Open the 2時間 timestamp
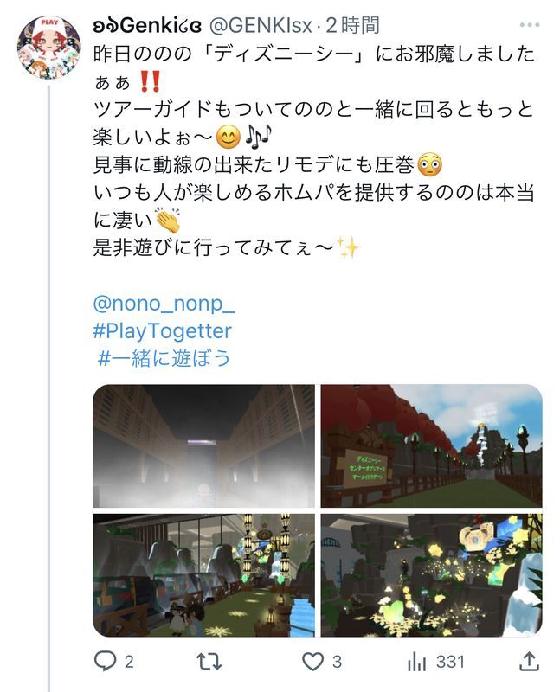 (352, 26)
